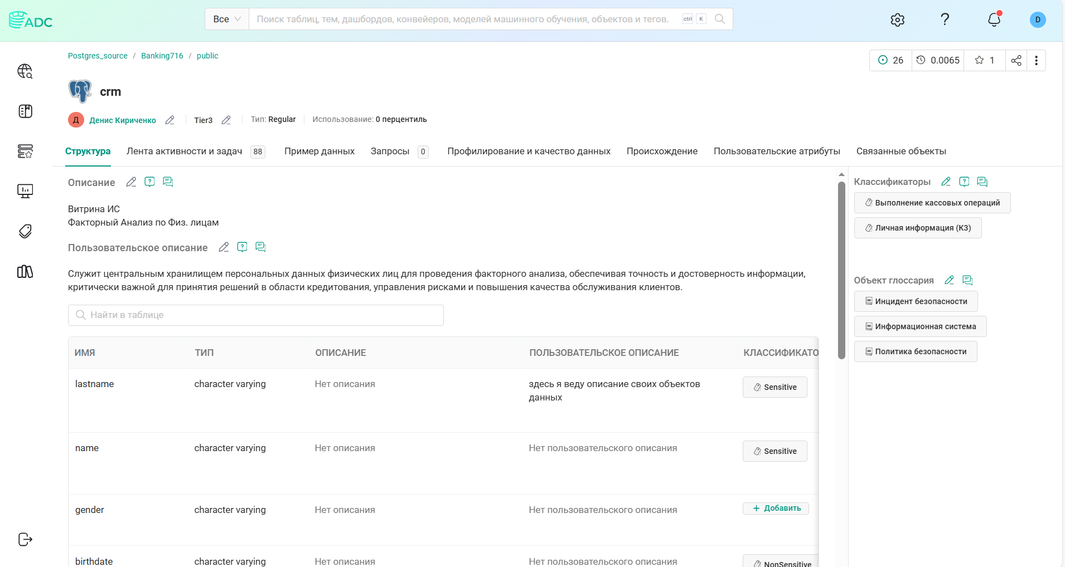Viewport: 1065px width, 567px height.
Task: Open the glossary books icon in sidebar
Action: (x=25, y=272)
